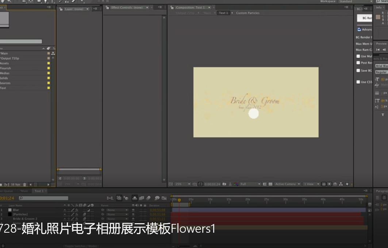
Task: Take snapshot with camera icon in viewer
Action: pyautogui.click(x=224, y=184)
